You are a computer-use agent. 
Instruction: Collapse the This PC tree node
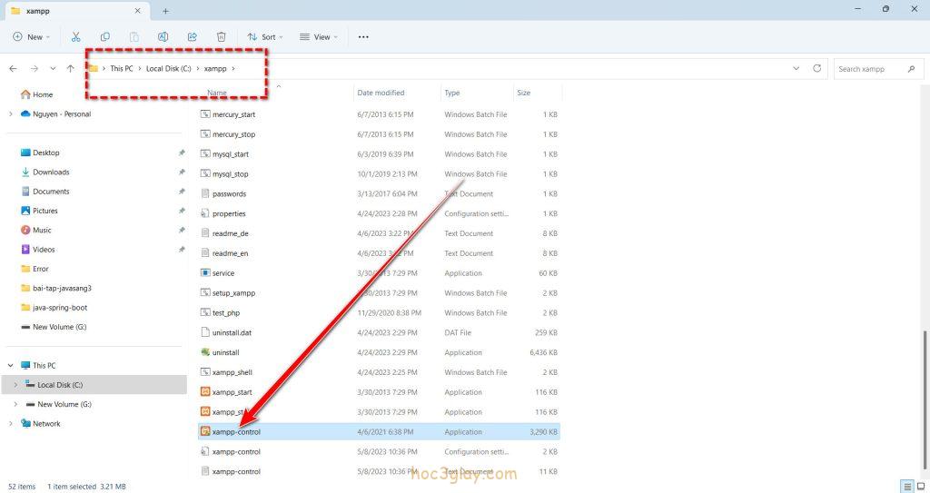11,366
